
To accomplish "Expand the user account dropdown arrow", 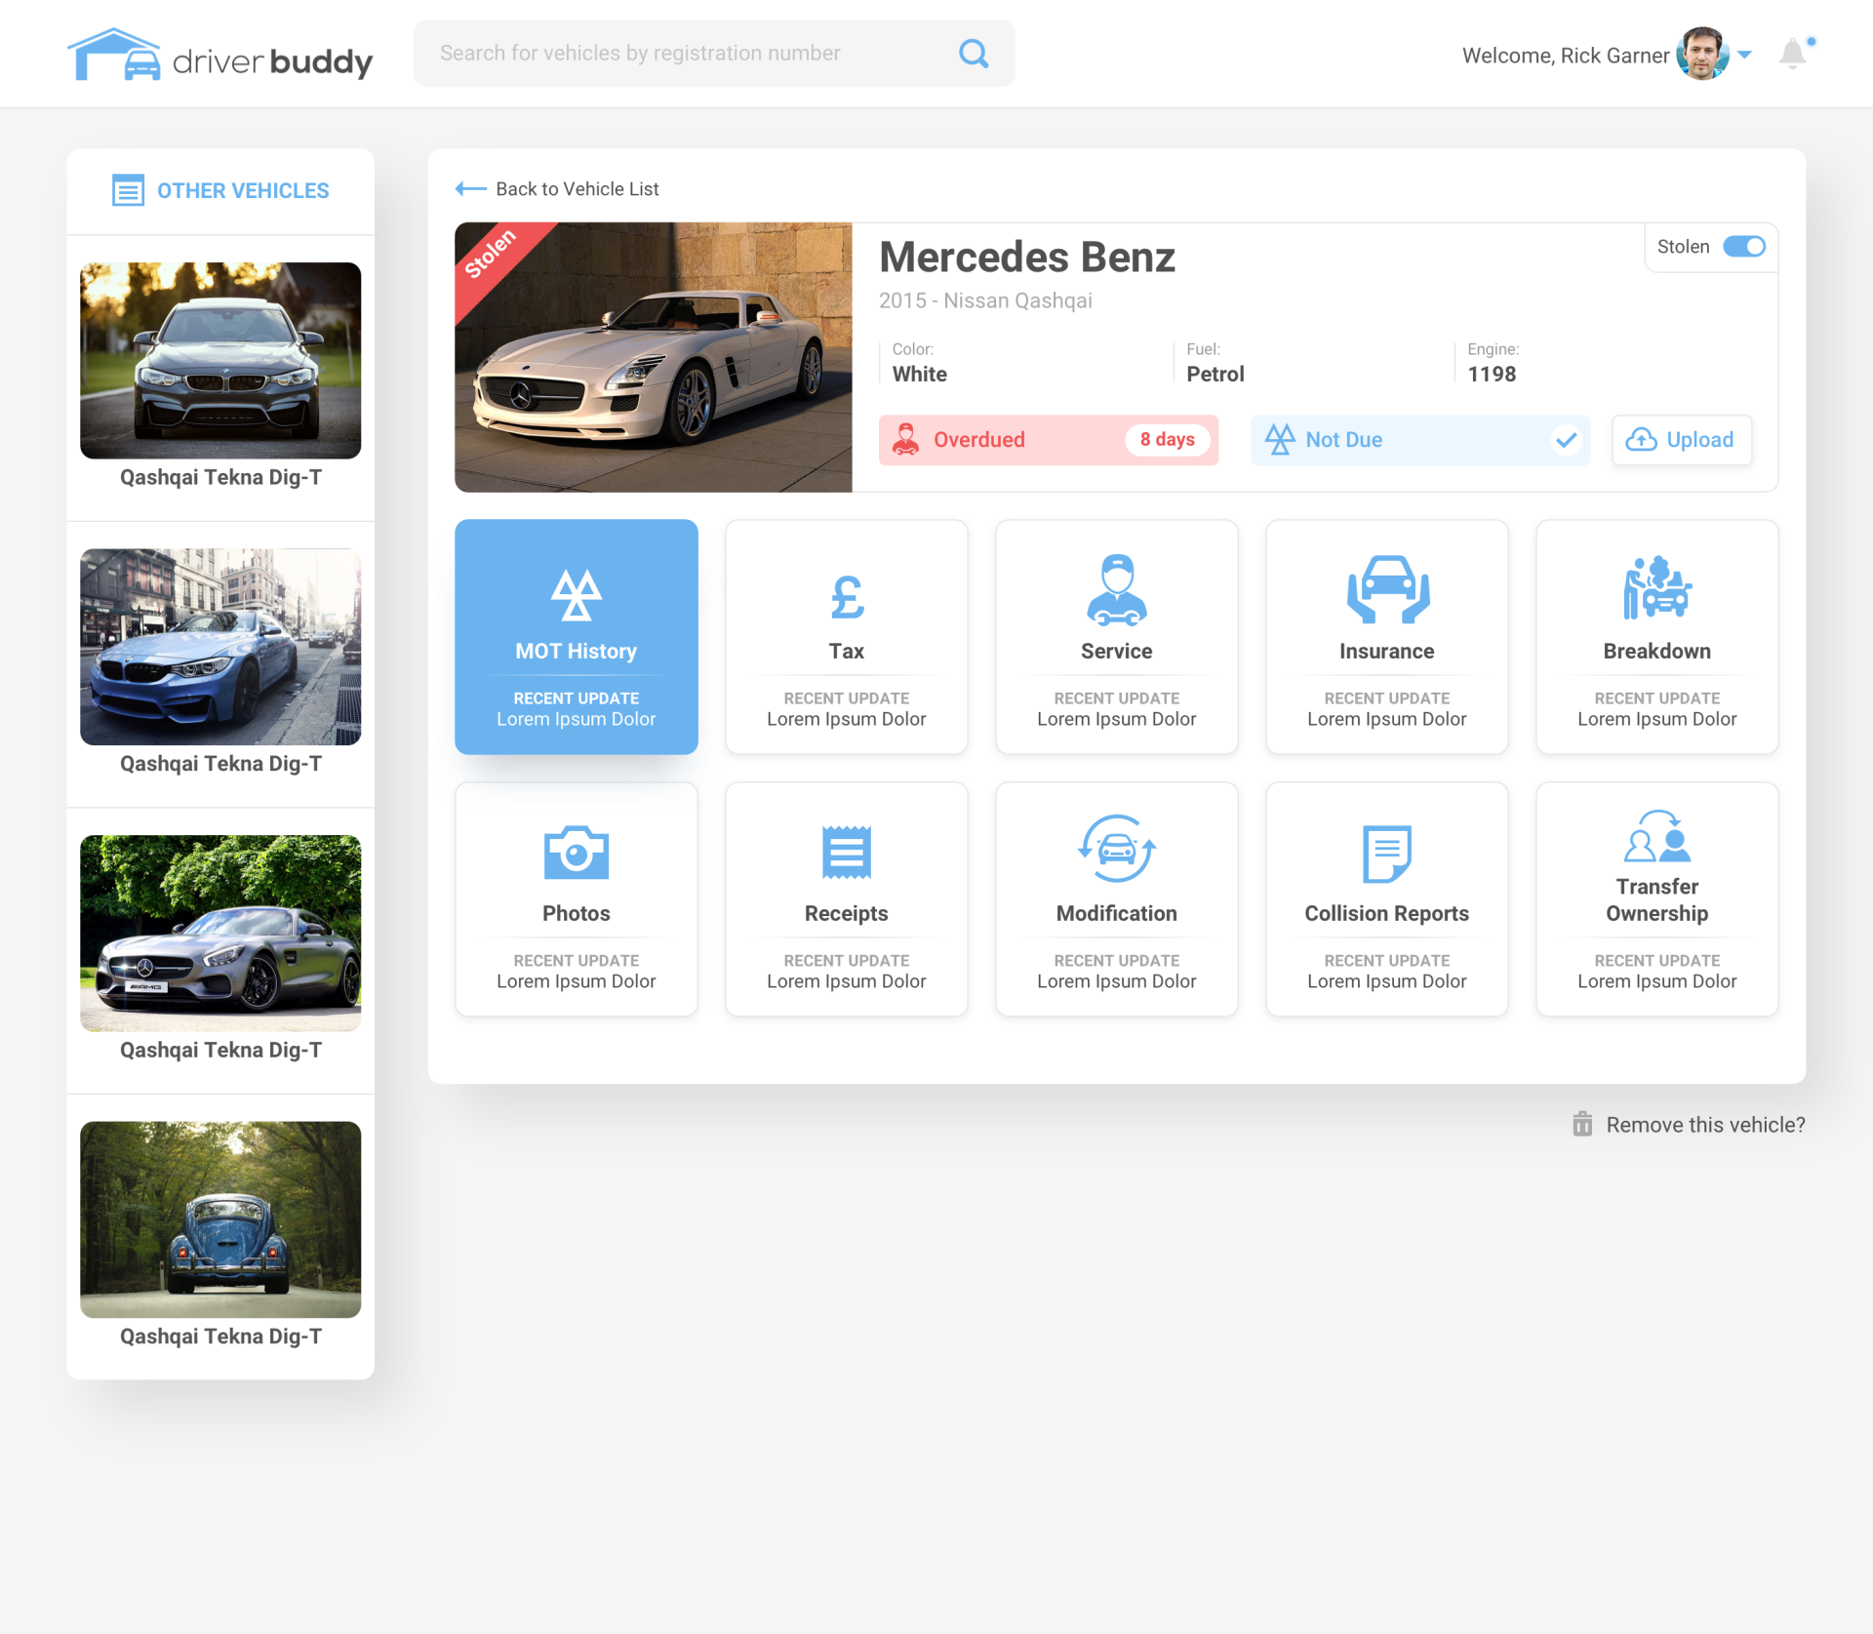I will (x=1745, y=55).
